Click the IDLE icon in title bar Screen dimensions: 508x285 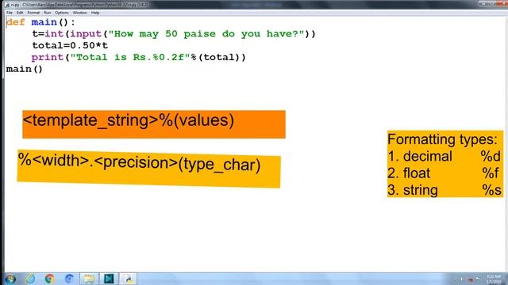point(7,5)
